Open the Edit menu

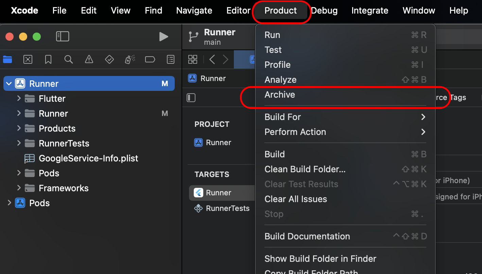pos(89,11)
